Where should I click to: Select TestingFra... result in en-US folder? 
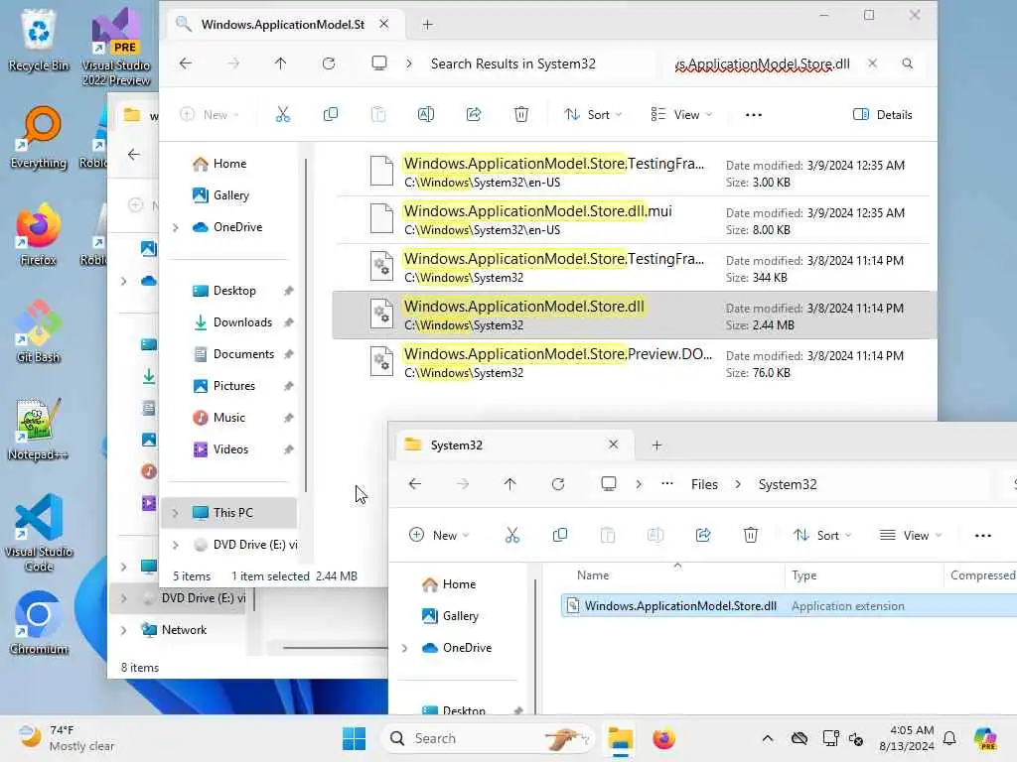(635, 173)
